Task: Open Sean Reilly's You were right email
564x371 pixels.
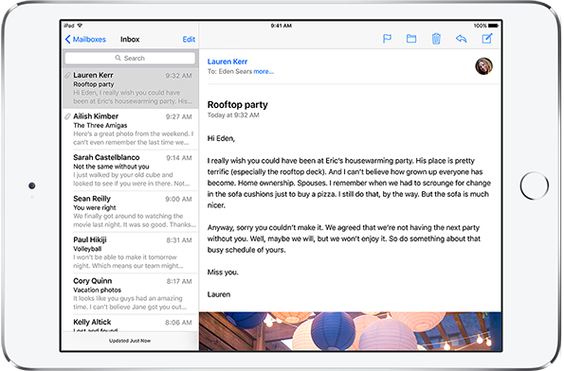Action: point(130,212)
